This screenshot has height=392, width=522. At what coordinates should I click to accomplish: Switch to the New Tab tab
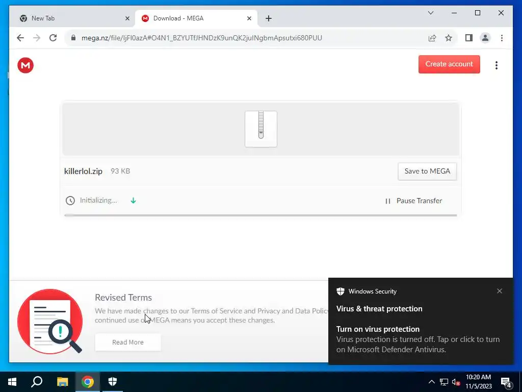[72, 18]
